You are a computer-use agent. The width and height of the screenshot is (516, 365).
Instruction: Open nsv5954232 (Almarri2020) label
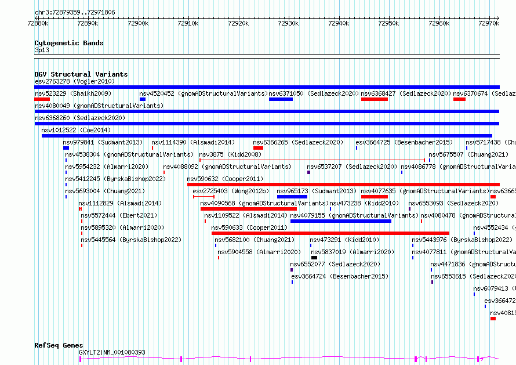click(x=107, y=167)
